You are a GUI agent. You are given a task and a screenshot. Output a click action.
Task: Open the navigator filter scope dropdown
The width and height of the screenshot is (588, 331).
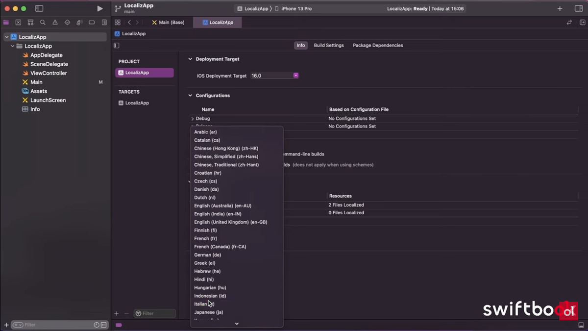(x=18, y=325)
